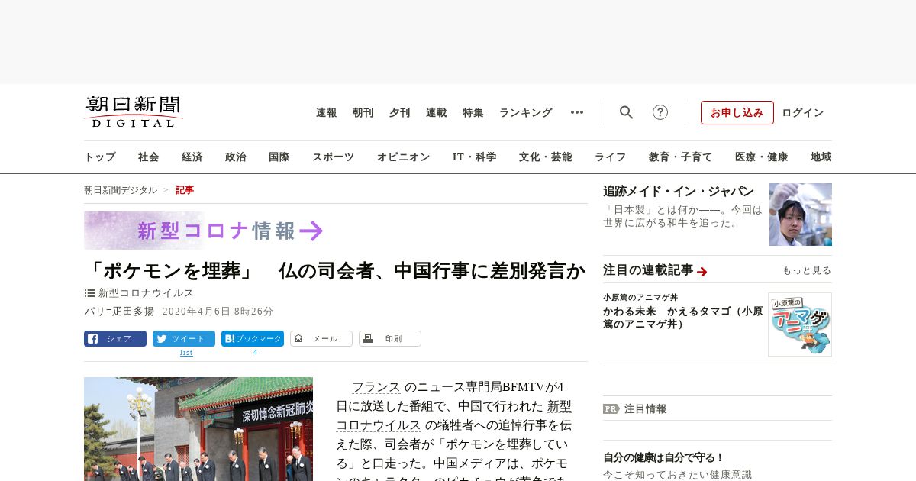Click the 小原篤のアニマゲ丼 series label
Screen dimensions: 916x481
pyautogui.click(x=640, y=297)
